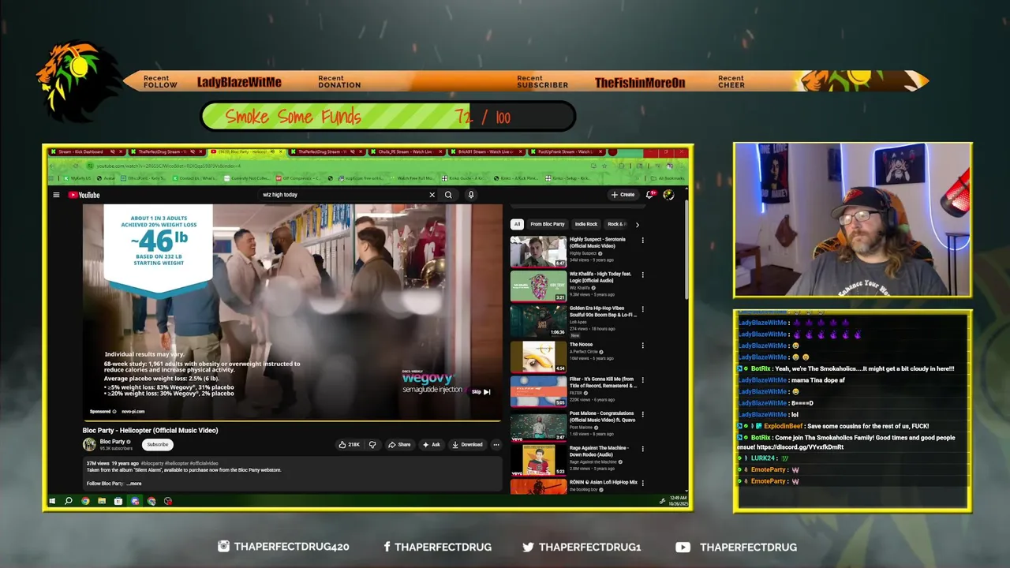1010x568 pixels.
Task: Click 'Filter - It's Gonna Kill Me' title
Action: 603,383
